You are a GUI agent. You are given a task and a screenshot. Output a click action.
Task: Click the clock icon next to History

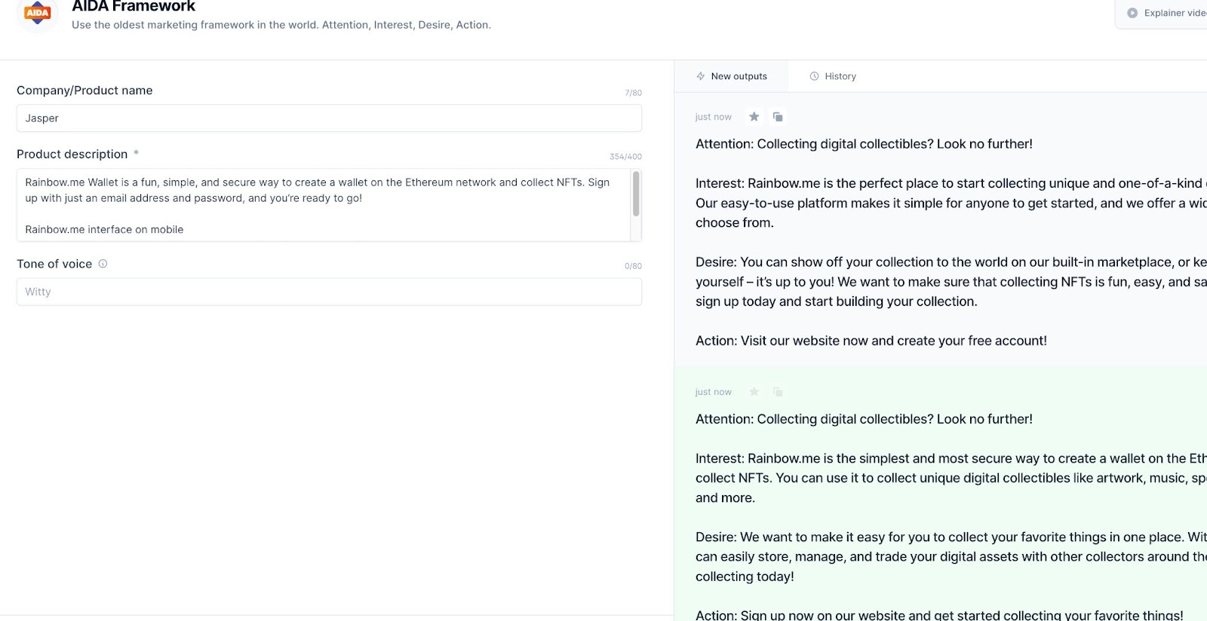(x=814, y=76)
